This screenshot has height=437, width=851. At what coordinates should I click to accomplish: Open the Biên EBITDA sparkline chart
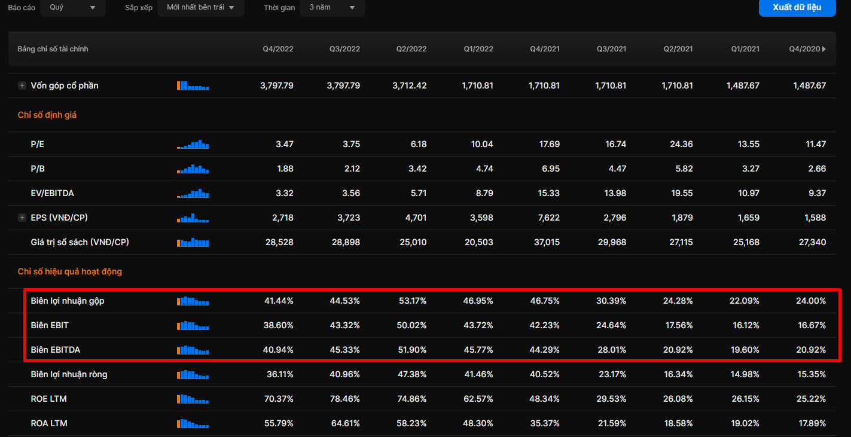[x=193, y=350]
